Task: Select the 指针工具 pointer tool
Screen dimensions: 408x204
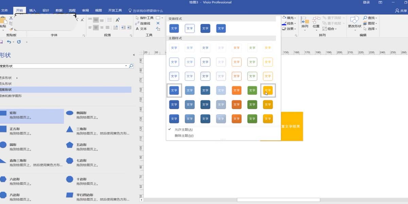Action: 146,18
